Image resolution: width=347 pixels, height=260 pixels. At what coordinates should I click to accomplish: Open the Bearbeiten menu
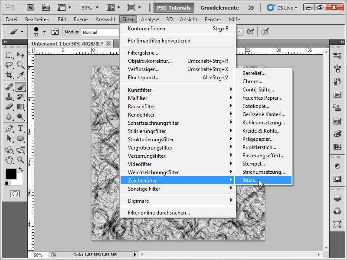click(x=37, y=19)
